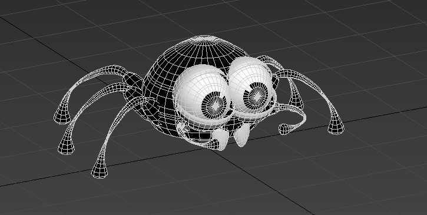
Task: Click the curled foot of the front right leg
Action: coord(286,128)
